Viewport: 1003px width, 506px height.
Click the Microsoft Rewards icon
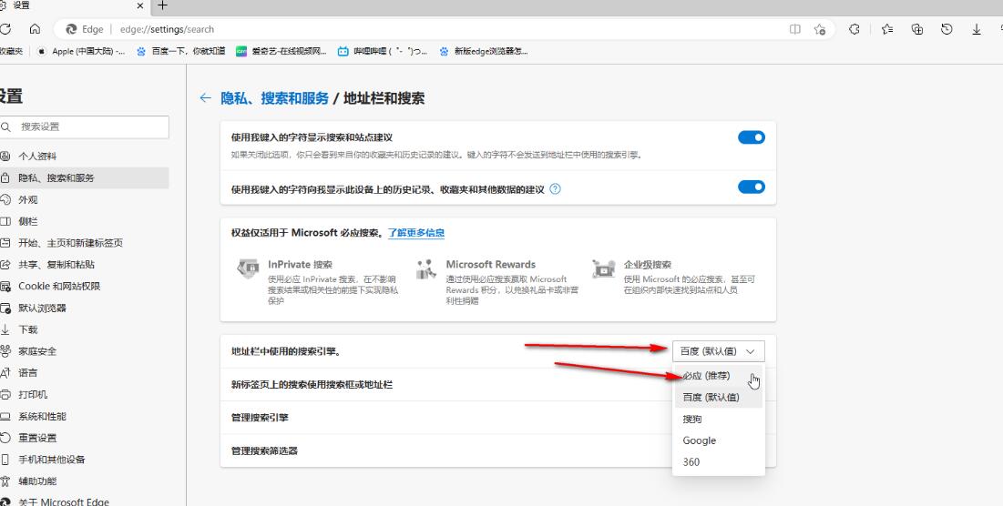tap(426, 269)
